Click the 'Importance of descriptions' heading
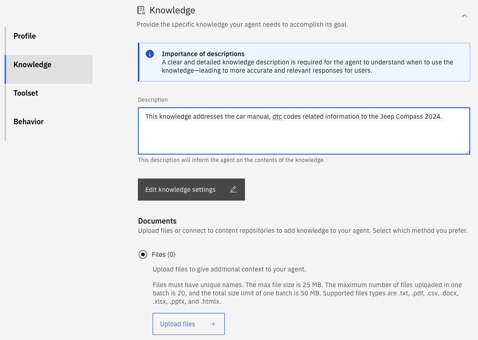478x340 pixels. [203, 54]
